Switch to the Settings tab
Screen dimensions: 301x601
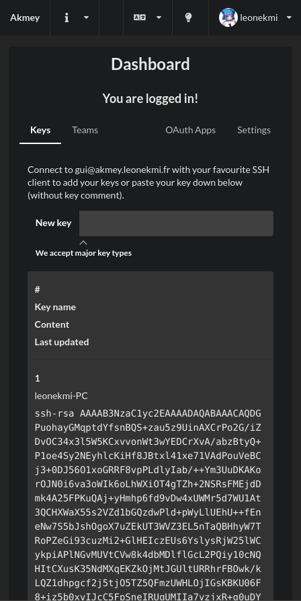[254, 131]
